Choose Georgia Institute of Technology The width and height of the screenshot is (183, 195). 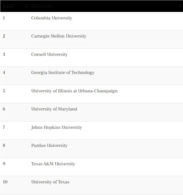[x=63, y=72]
